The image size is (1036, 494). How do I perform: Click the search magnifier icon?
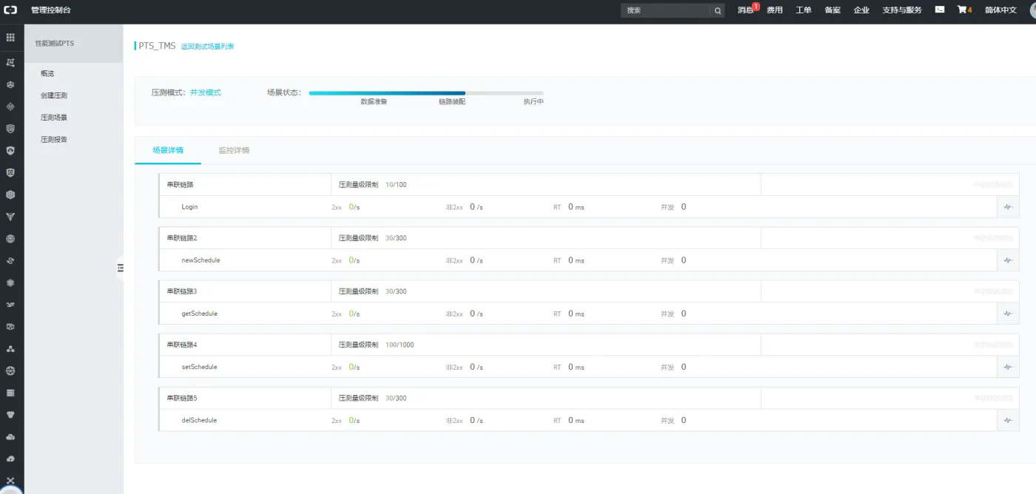click(x=717, y=10)
